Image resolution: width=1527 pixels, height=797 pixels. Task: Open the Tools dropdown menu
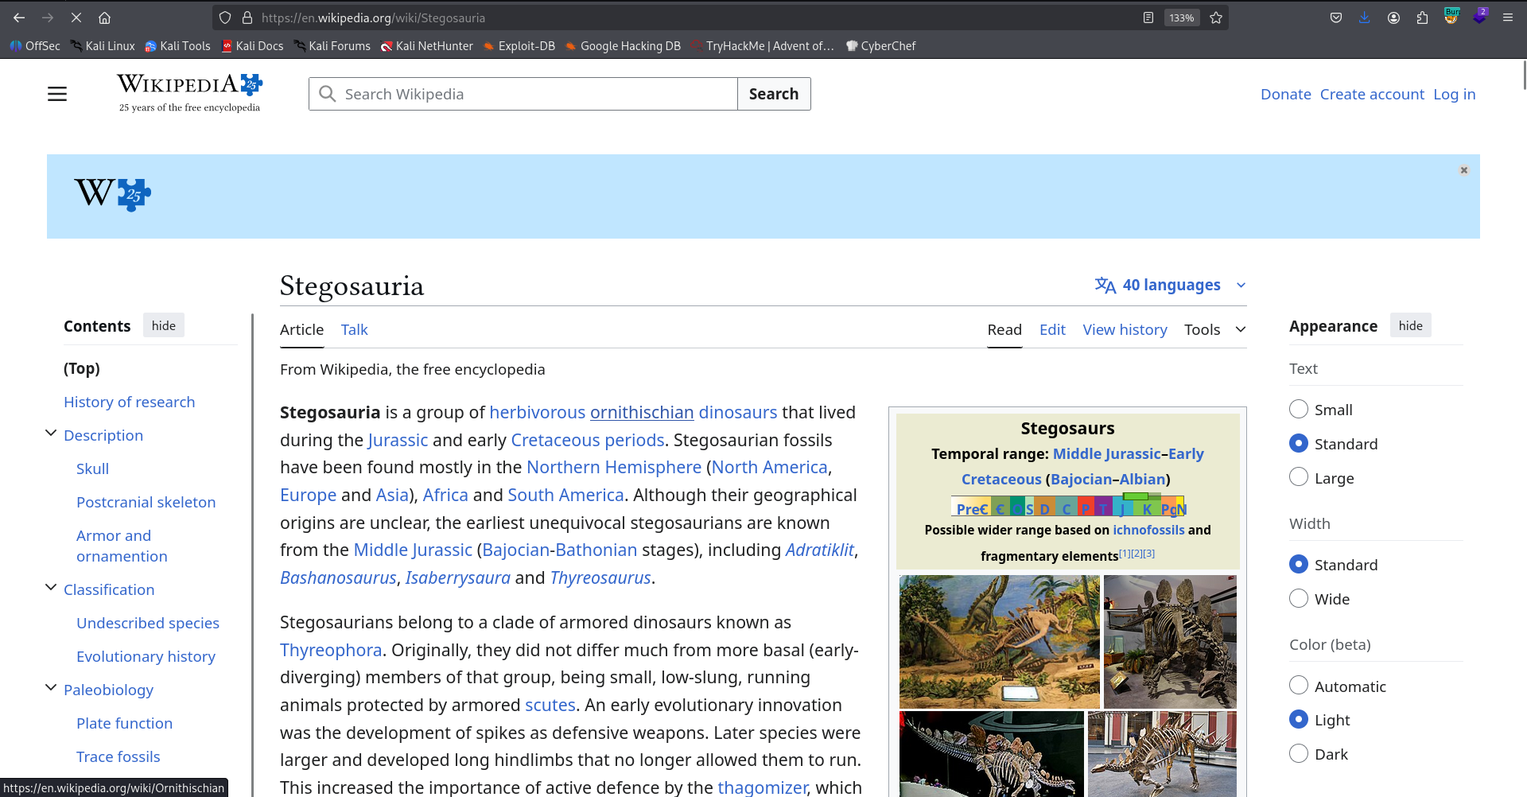(1214, 329)
